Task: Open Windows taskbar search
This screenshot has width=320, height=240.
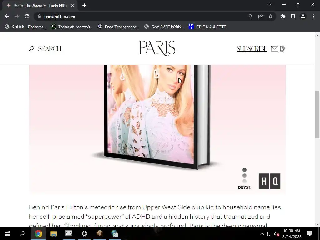Action: [x=22, y=234]
